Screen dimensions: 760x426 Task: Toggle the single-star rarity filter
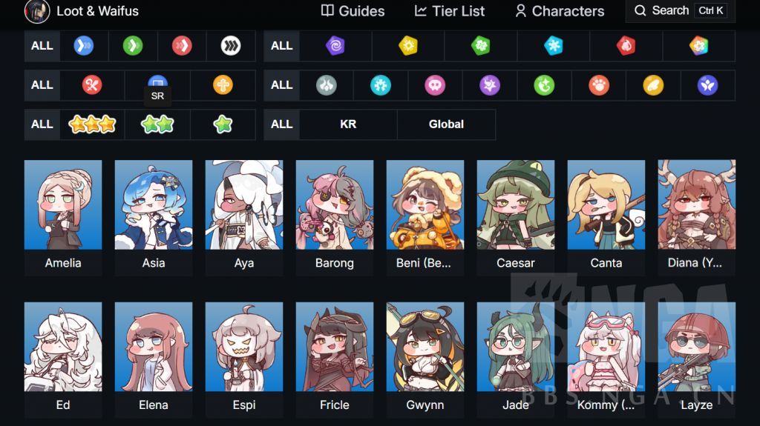click(x=223, y=124)
